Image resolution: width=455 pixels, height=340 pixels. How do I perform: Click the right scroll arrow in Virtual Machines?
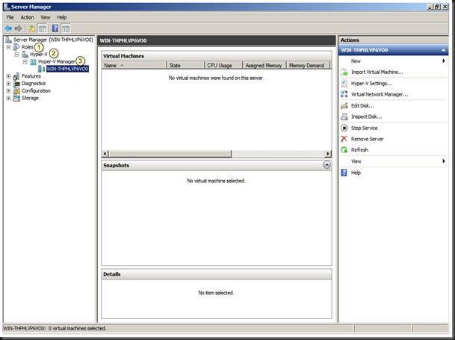(327, 154)
